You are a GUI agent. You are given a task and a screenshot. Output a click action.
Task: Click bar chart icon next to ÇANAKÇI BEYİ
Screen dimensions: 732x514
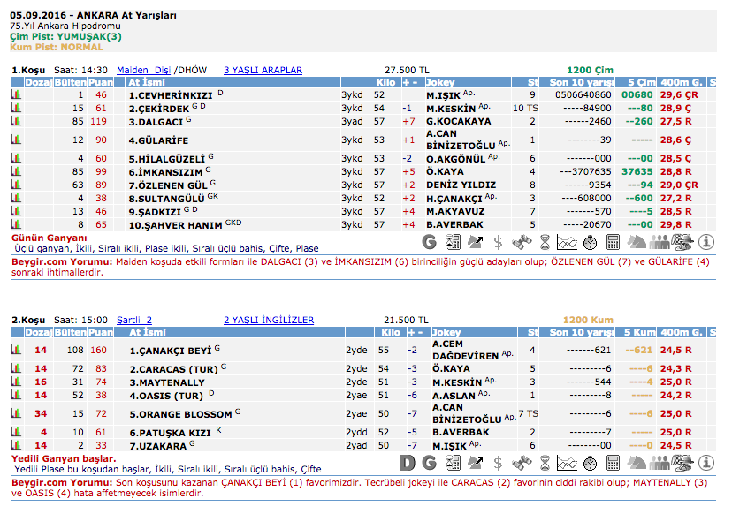click(16, 350)
